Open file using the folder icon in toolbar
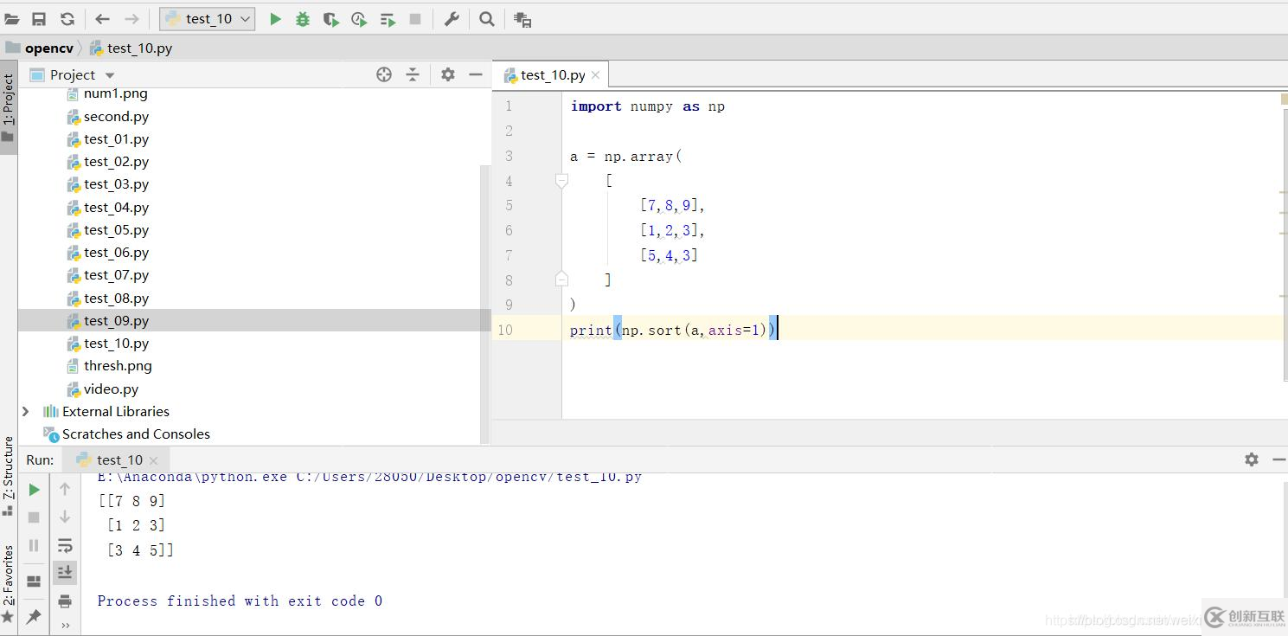This screenshot has width=1288, height=636. [x=12, y=19]
